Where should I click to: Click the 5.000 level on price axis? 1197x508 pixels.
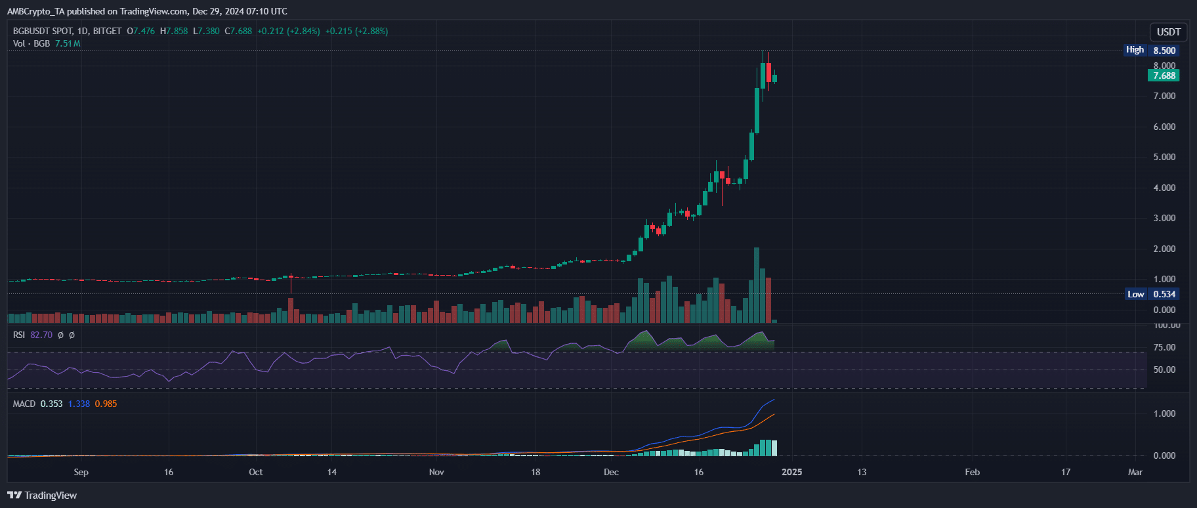pyautogui.click(x=1164, y=157)
